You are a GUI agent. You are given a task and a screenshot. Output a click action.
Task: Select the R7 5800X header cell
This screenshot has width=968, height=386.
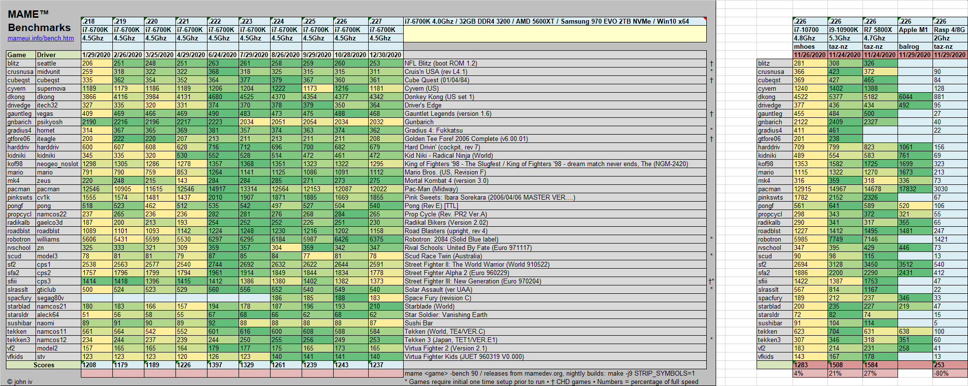pyautogui.click(x=880, y=30)
